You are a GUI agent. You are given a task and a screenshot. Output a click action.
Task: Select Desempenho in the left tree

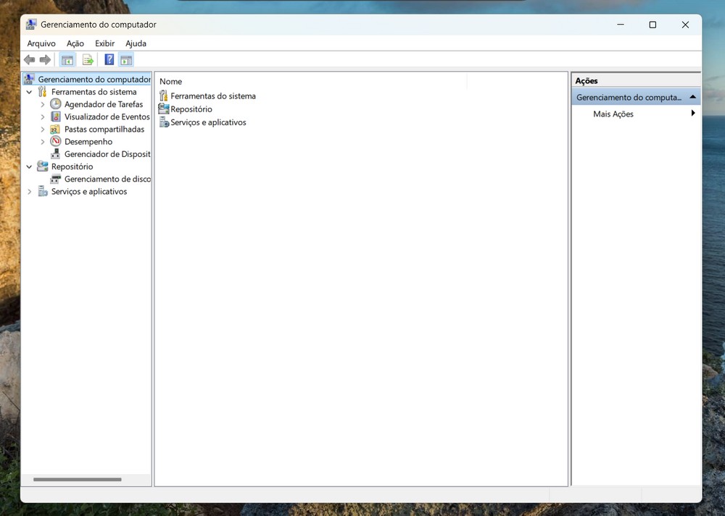pos(88,142)
